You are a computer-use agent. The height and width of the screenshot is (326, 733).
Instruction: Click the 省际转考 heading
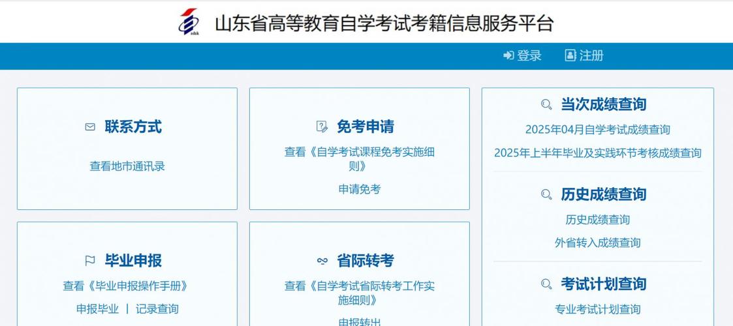[366, 261]
